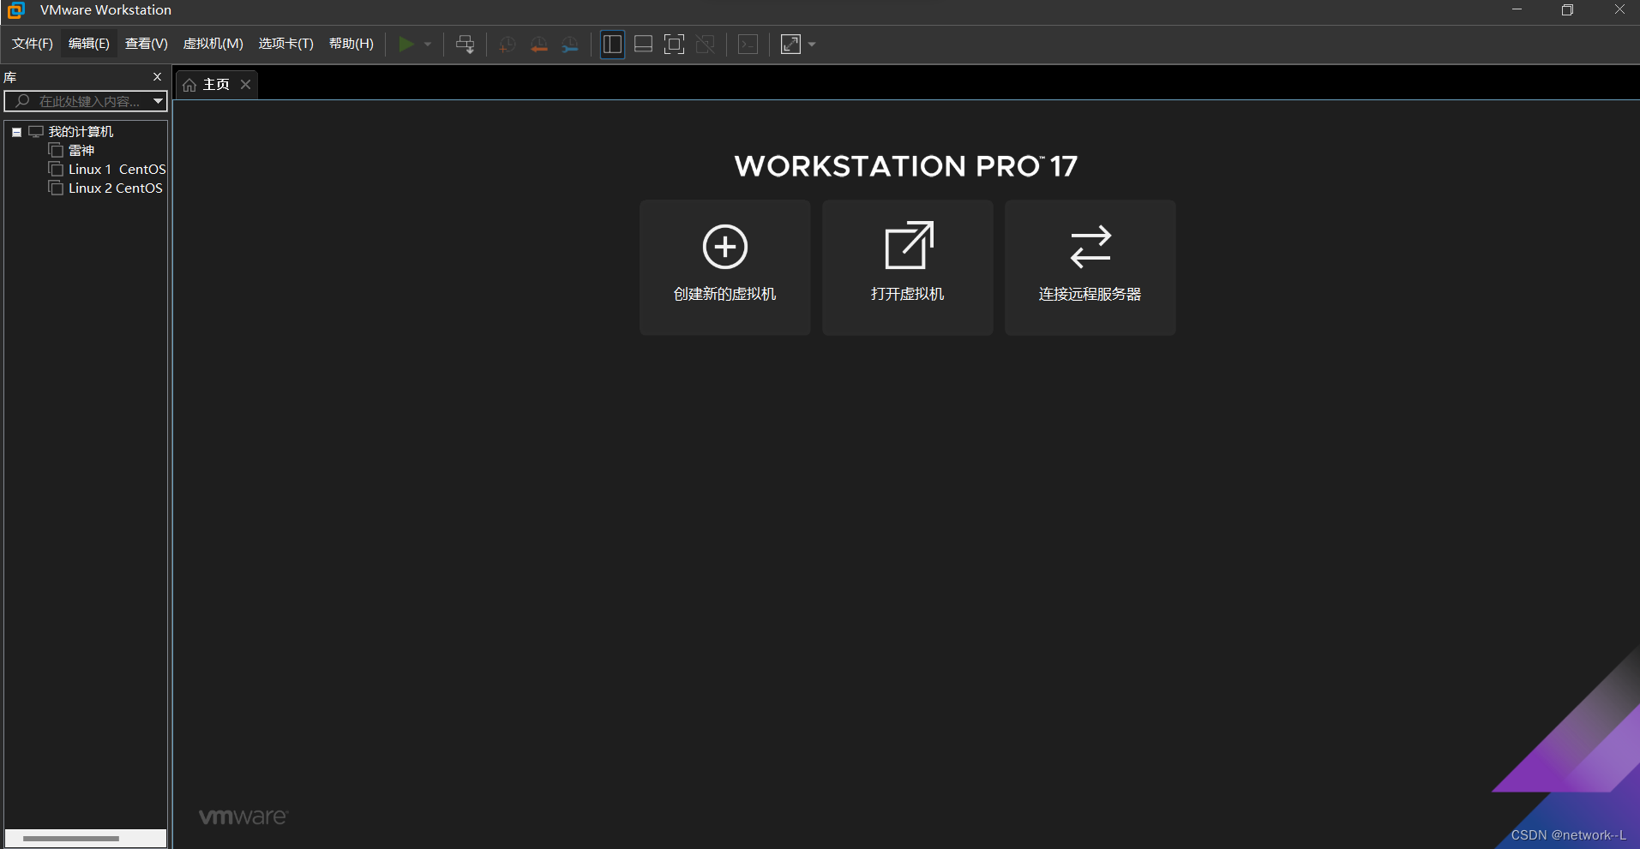The width and height of the screenshot is (1640, 849).
Task: Click 打开虚拟机 card
Action: pyautogui.click(x=908, y=267)
